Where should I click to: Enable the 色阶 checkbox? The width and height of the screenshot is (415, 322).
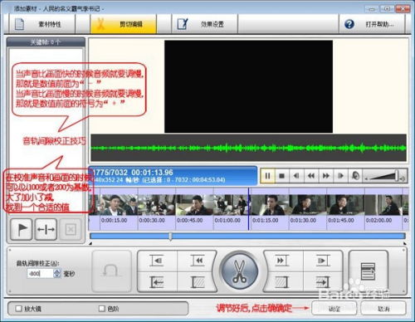pos(102,308)
